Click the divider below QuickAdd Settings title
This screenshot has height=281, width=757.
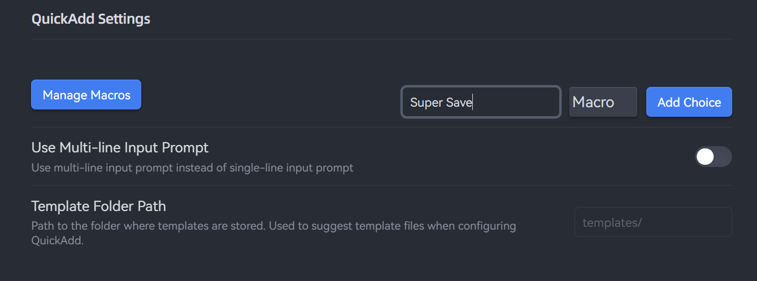[381, 39]
